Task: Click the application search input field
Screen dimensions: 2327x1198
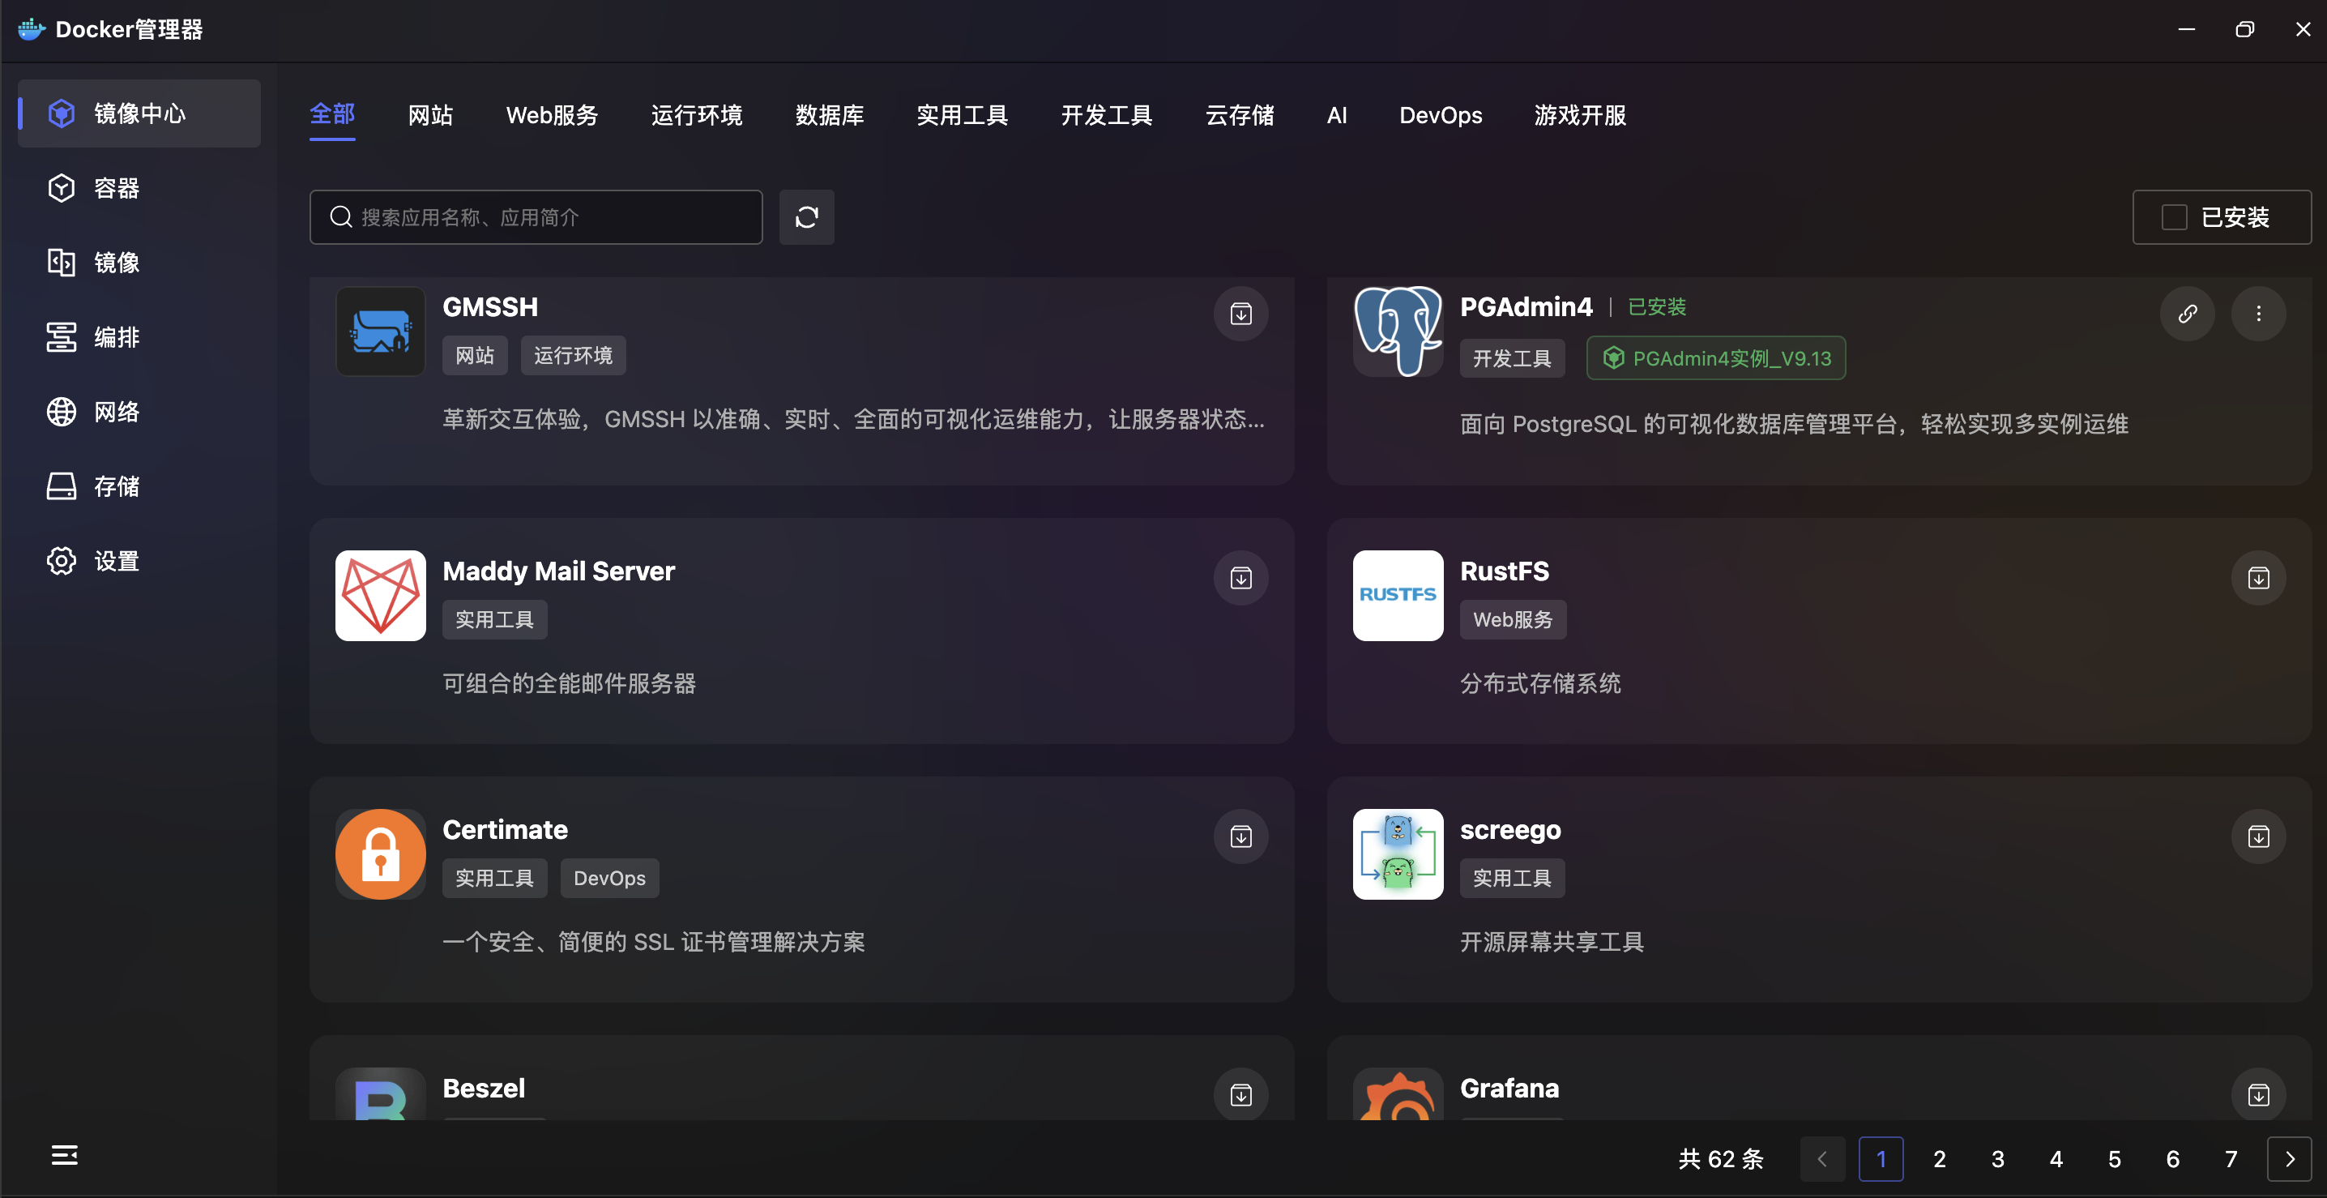Action: [x=536, y=217]
